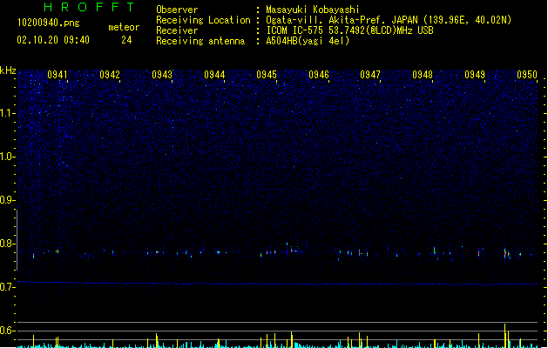Click the date stamp 02.10.20 09:40

point(53,40)
